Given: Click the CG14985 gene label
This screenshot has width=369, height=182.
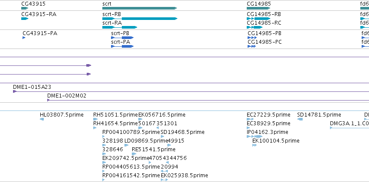Looking at the screenshot, I should [259, 4].
